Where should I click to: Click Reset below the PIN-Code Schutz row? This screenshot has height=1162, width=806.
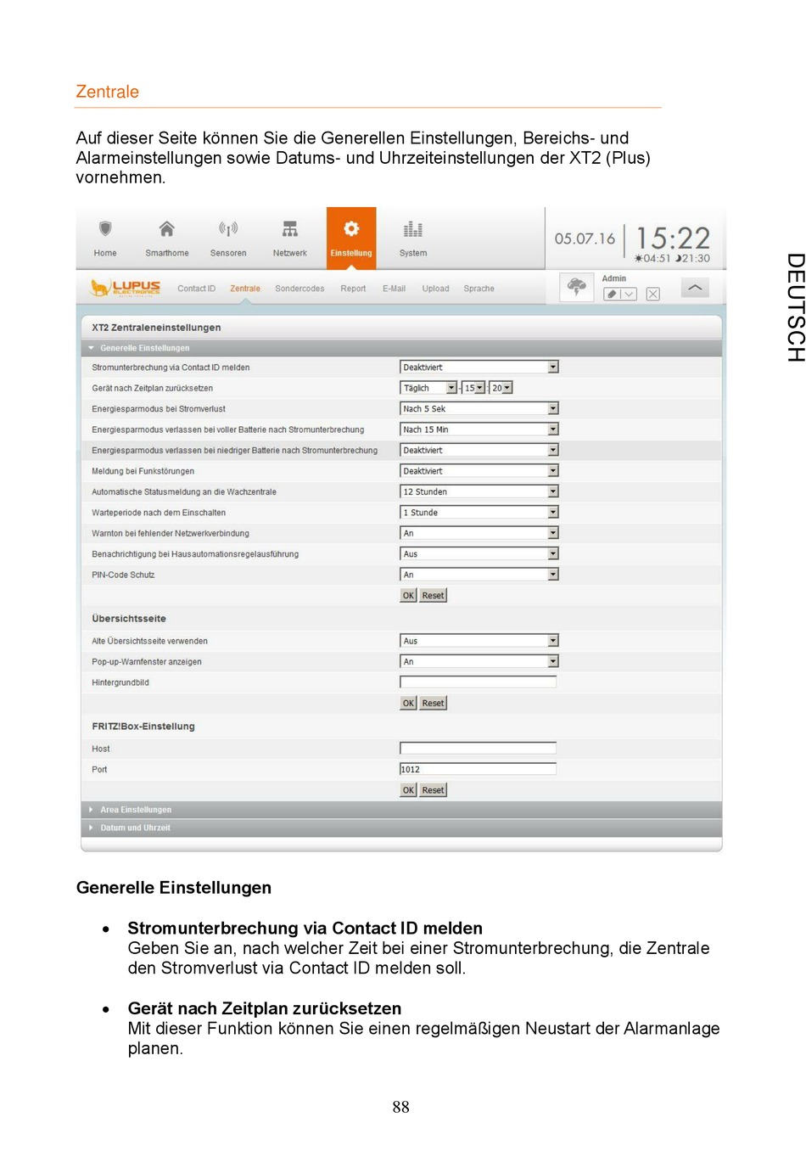pyautogui.click(x=433, y=596)
